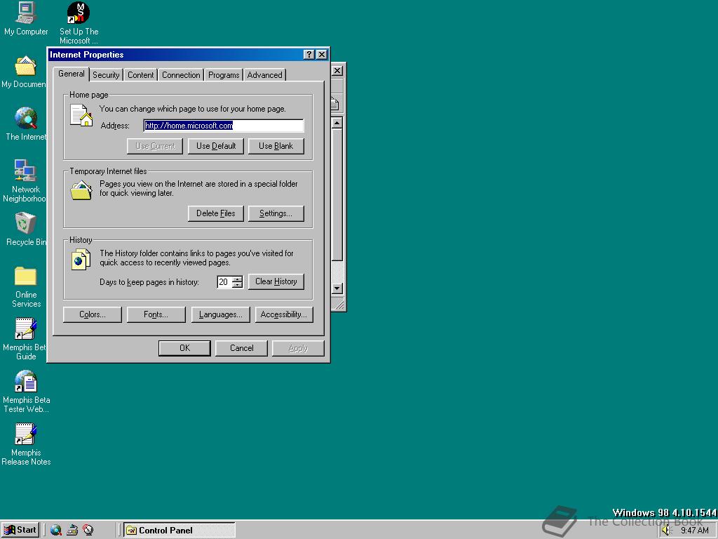Click the Use Default button
The height and width of the screenshot is (539, 718).
216,146
